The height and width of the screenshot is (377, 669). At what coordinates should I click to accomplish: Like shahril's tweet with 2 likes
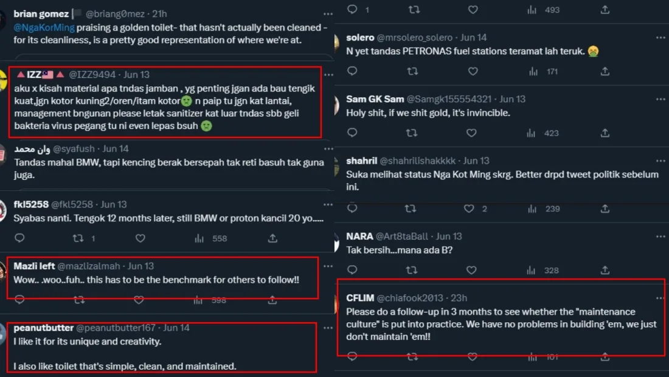470,209
